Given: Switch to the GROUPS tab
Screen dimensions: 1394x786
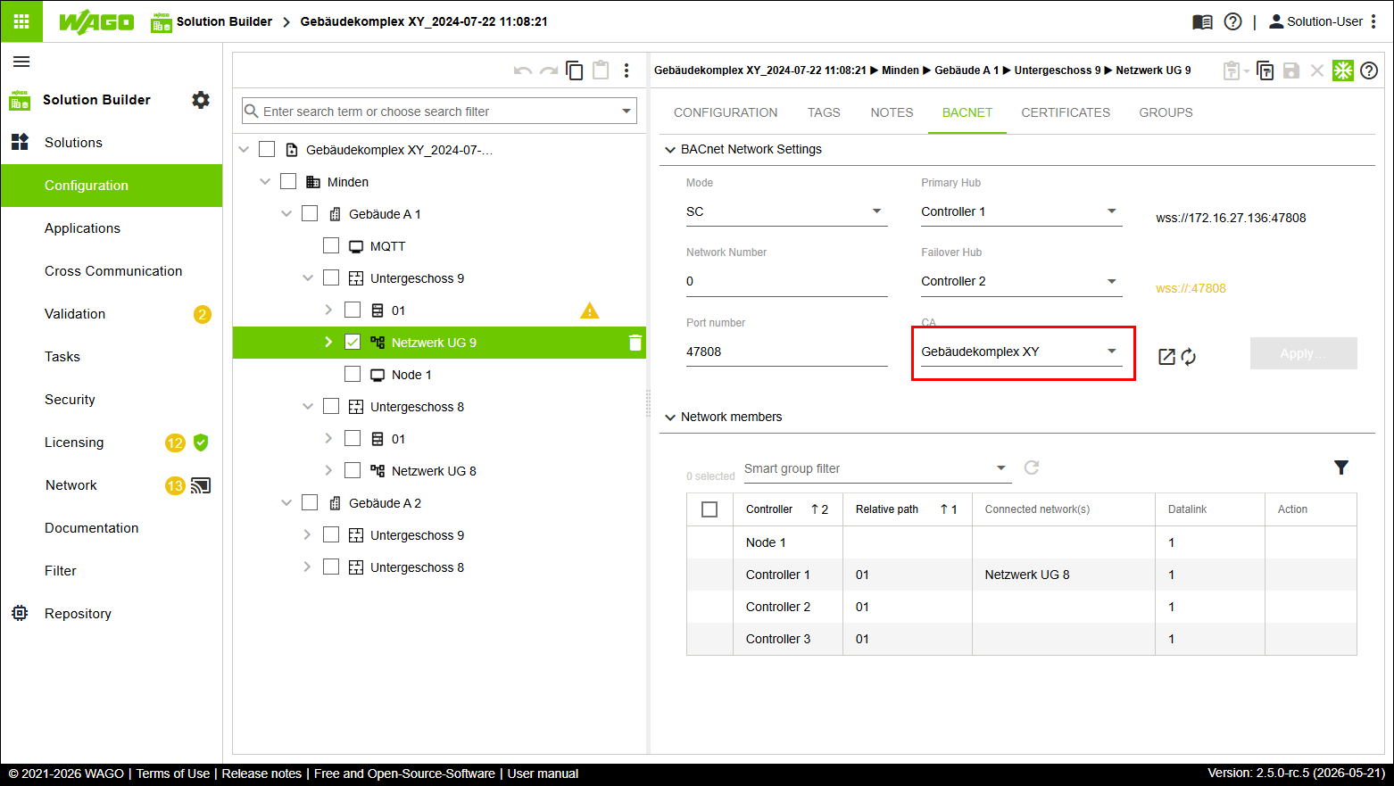Looking at the screenshot, I should (x=1166, y=112).
